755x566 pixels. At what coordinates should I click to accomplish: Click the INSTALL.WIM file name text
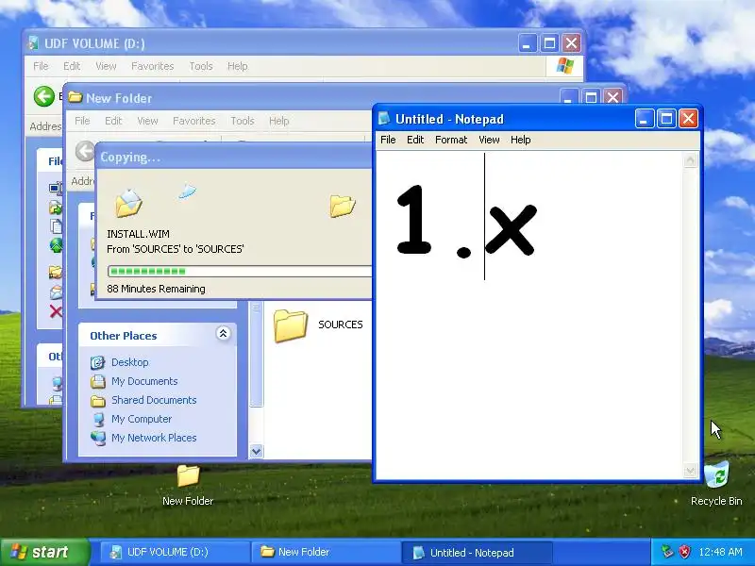pos(138,234)
